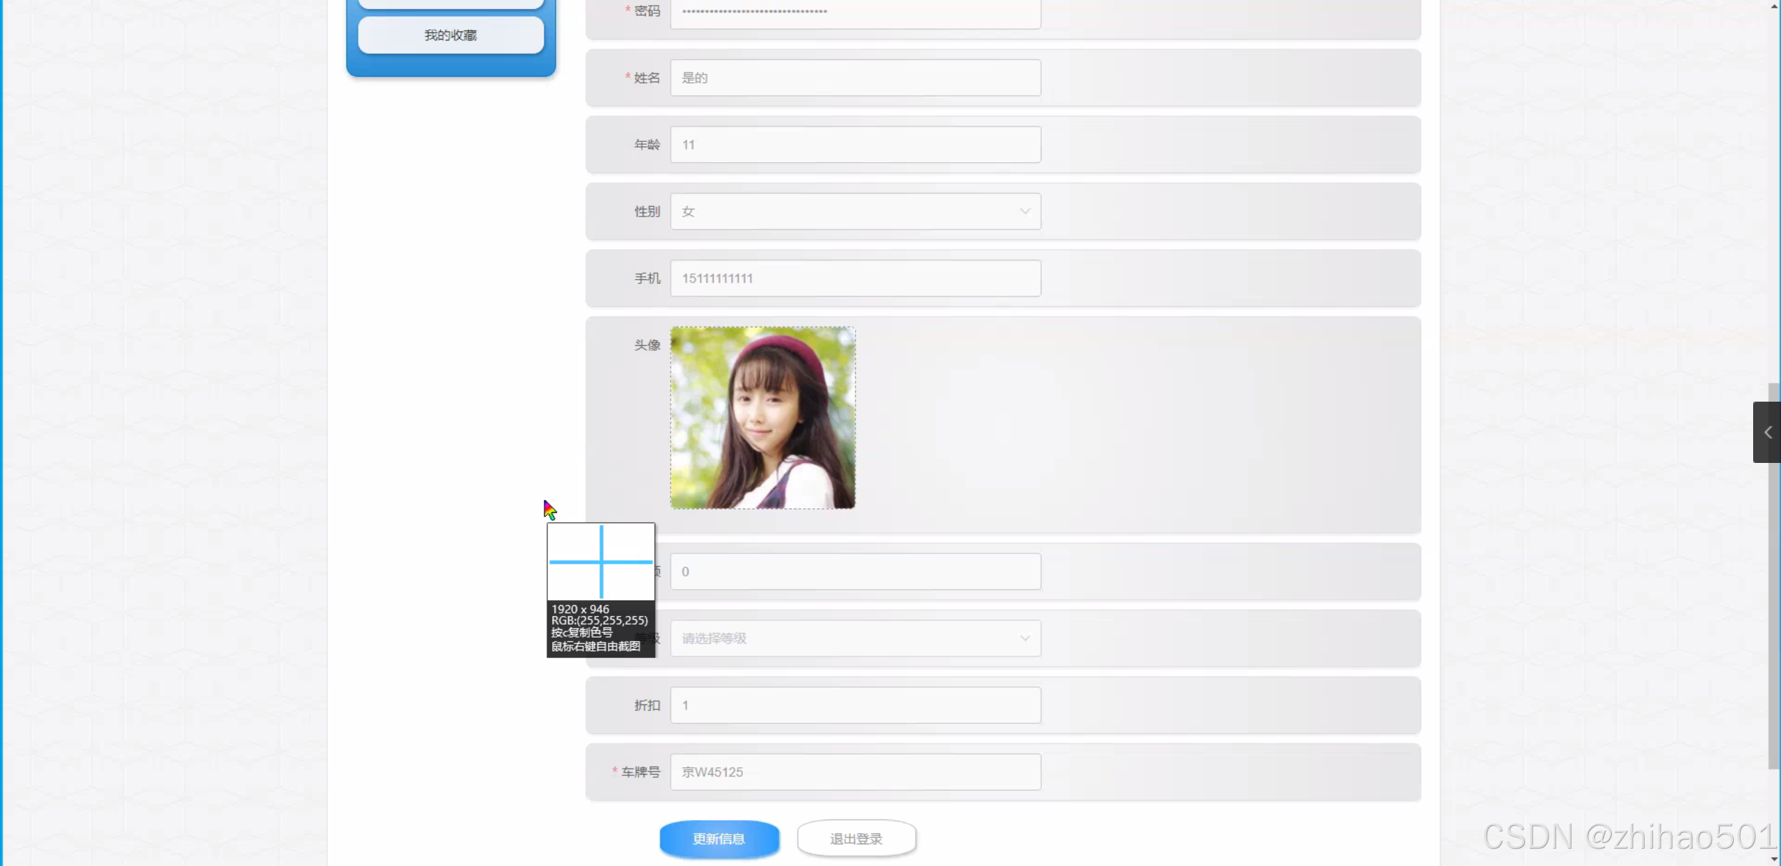This screenshot has height=866, width=1781.
Task: Click the 车牌号 license plate field
Action: tap(855, 772)
